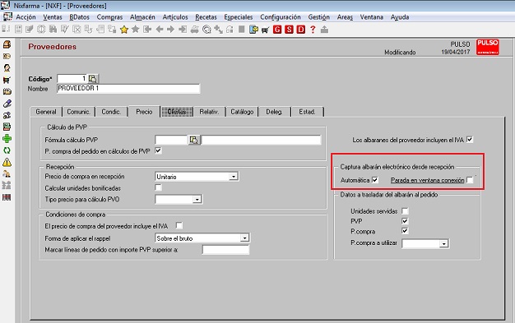Check Calcular unidades bonificadas
Image resolution: width=515 pixels, height=323 pixels.
[158, 187]
